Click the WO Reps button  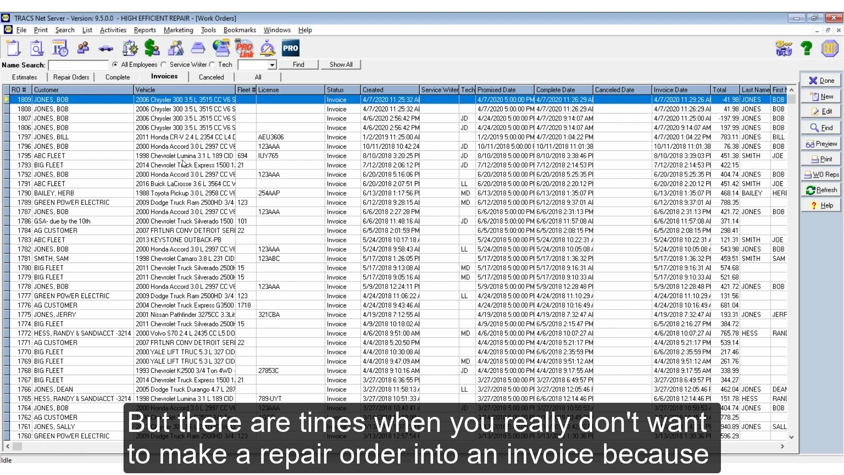821,175
